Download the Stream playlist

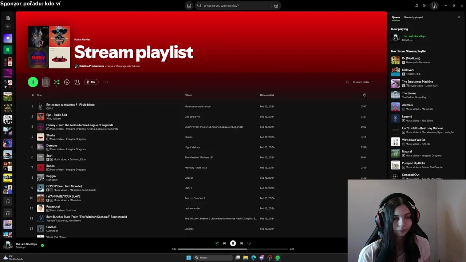67,82
